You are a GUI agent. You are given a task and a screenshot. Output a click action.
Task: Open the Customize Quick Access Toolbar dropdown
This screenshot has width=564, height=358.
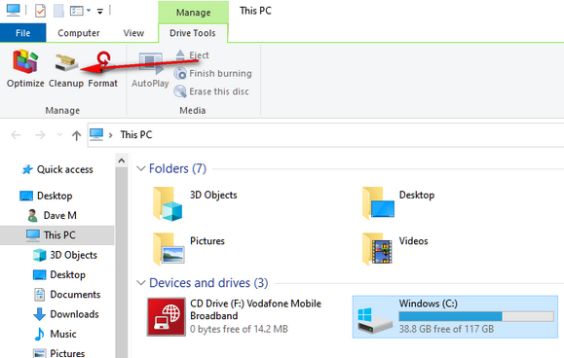[x=100, y=12]
